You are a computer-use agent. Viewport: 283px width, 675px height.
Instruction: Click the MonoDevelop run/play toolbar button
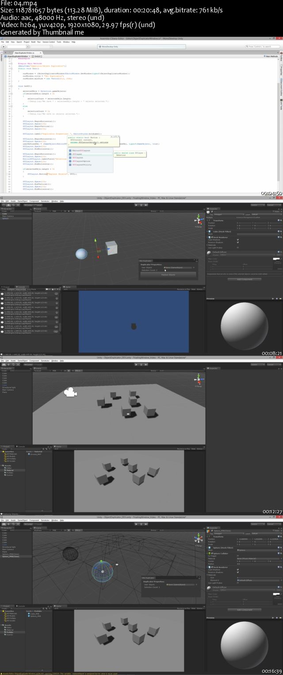4,47
